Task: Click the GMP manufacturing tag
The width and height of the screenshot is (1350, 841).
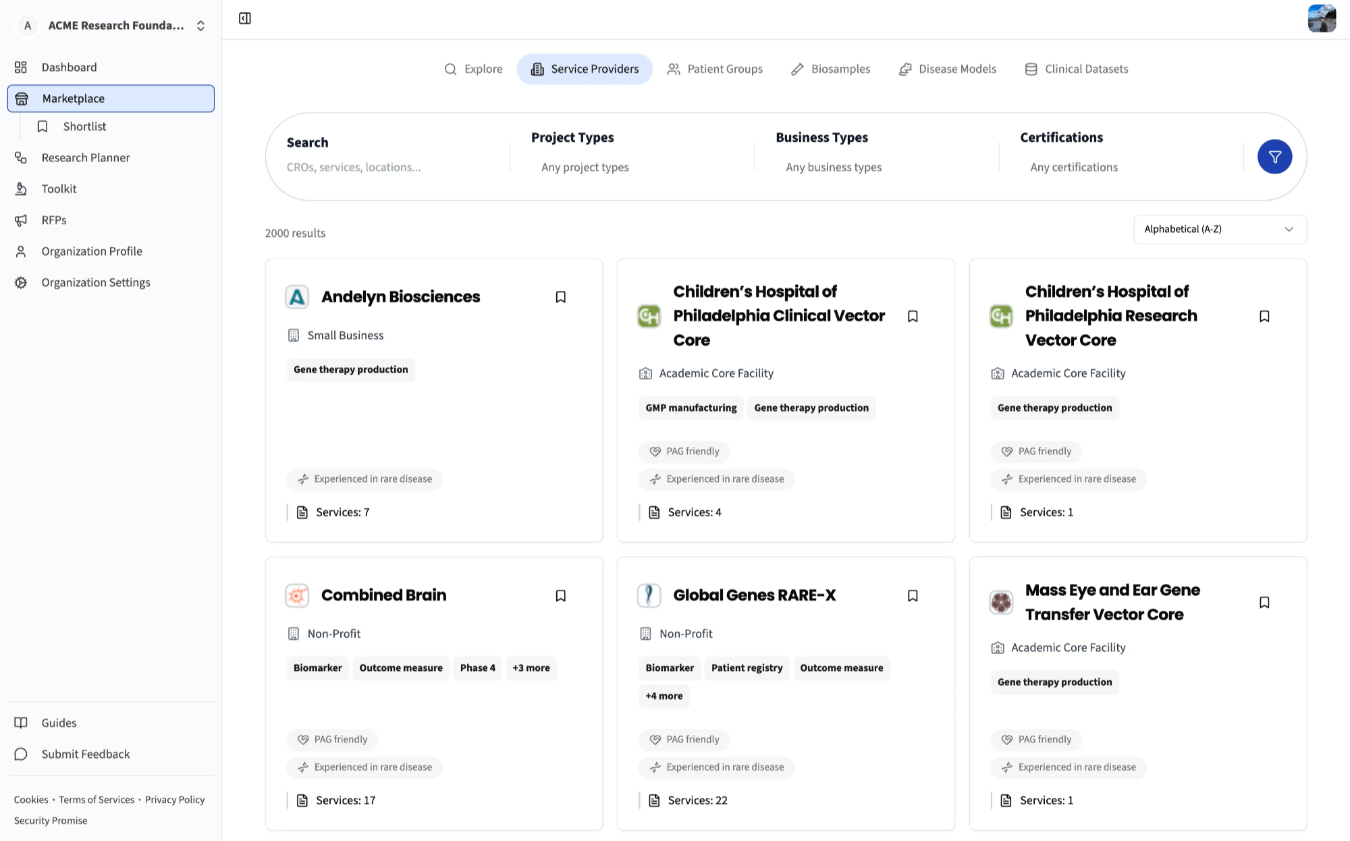Action: coord(691,408)
